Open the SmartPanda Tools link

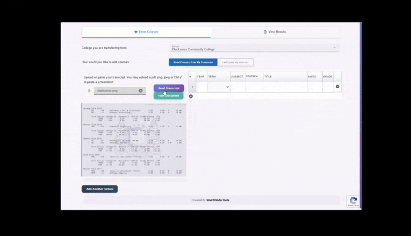tap(218, 200)
